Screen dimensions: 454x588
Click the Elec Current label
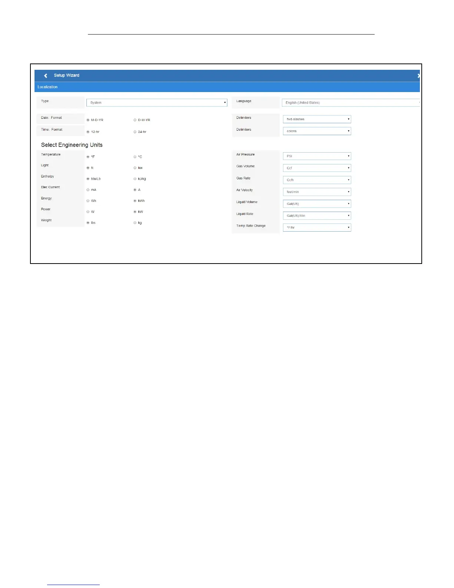click(50, 187)
